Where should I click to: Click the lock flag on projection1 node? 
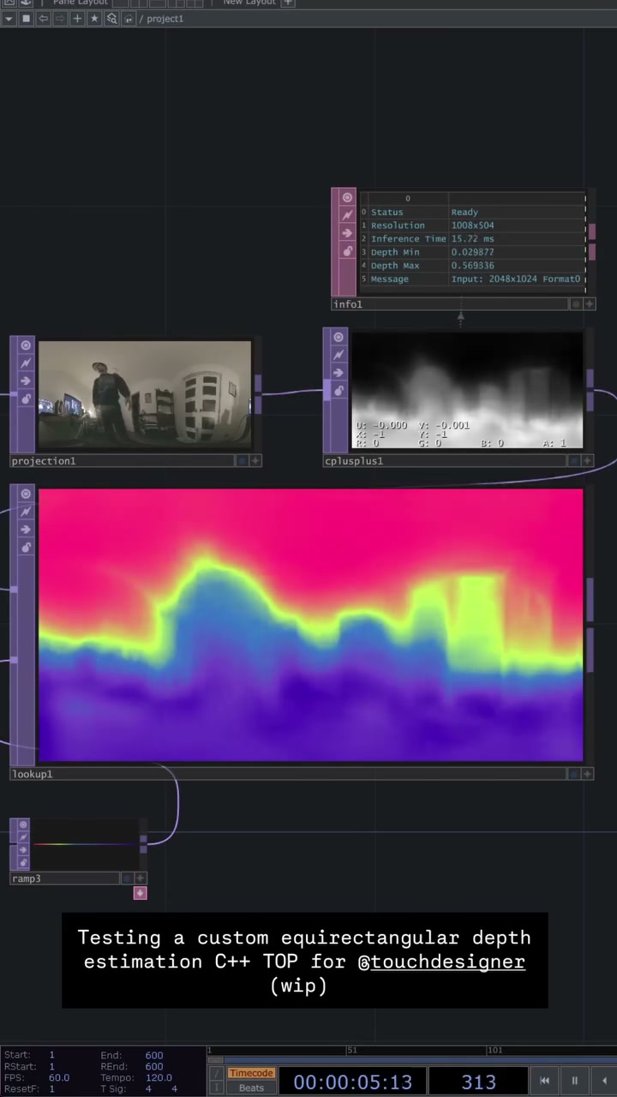(x=26, y=399)
